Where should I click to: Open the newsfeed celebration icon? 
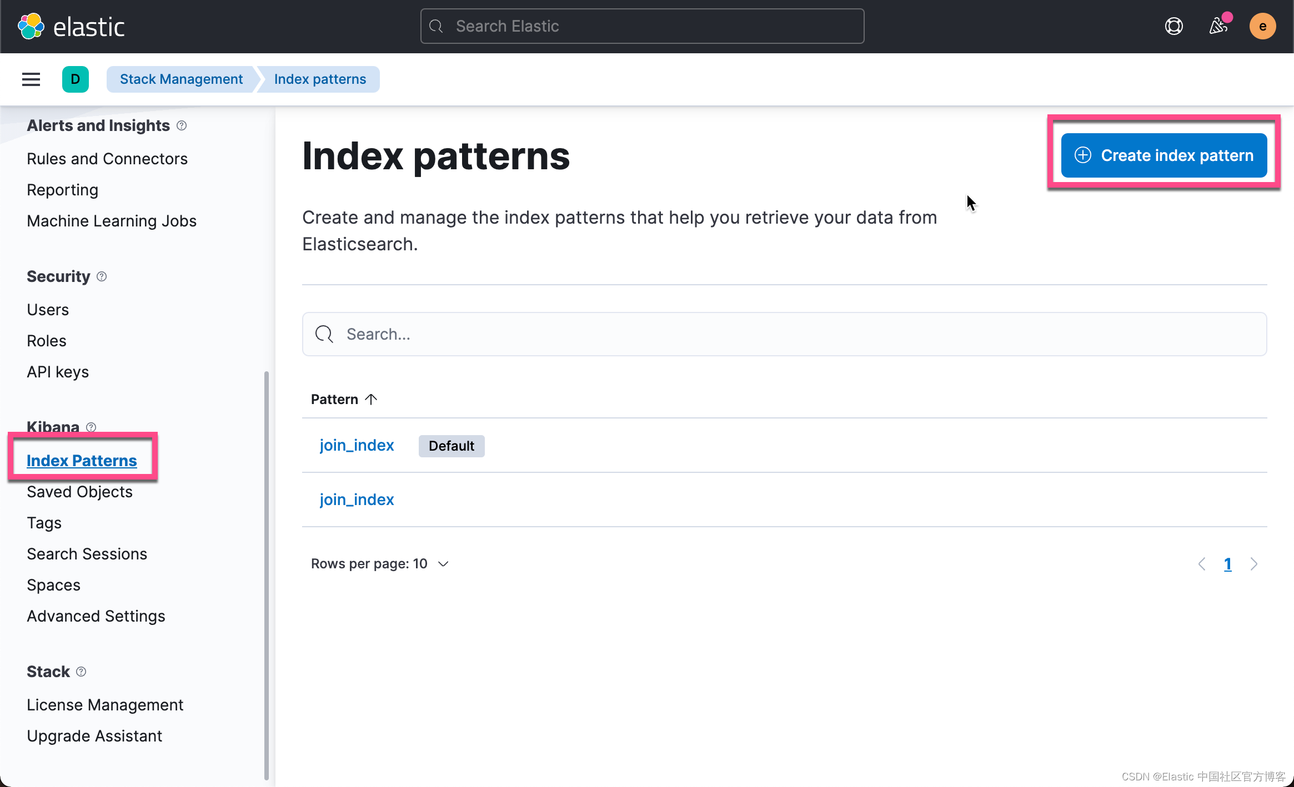click(x=1218, y=26)
